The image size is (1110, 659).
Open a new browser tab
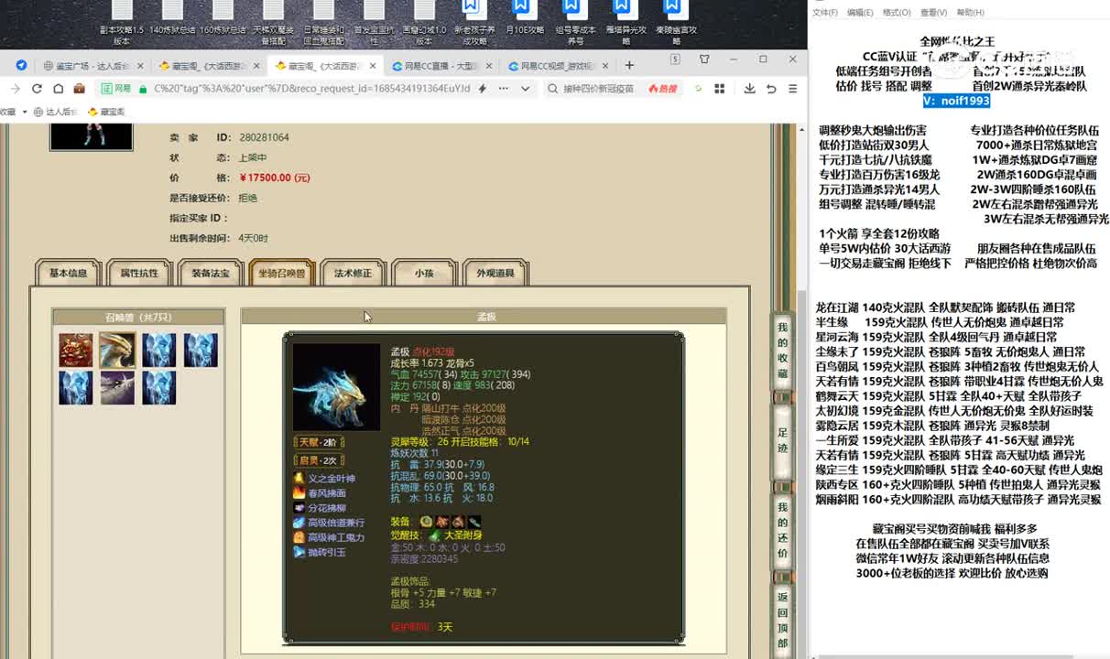629,65
